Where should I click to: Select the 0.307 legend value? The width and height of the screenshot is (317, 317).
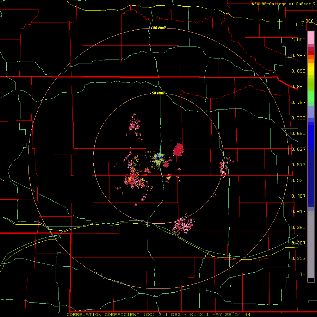point(298,243)
